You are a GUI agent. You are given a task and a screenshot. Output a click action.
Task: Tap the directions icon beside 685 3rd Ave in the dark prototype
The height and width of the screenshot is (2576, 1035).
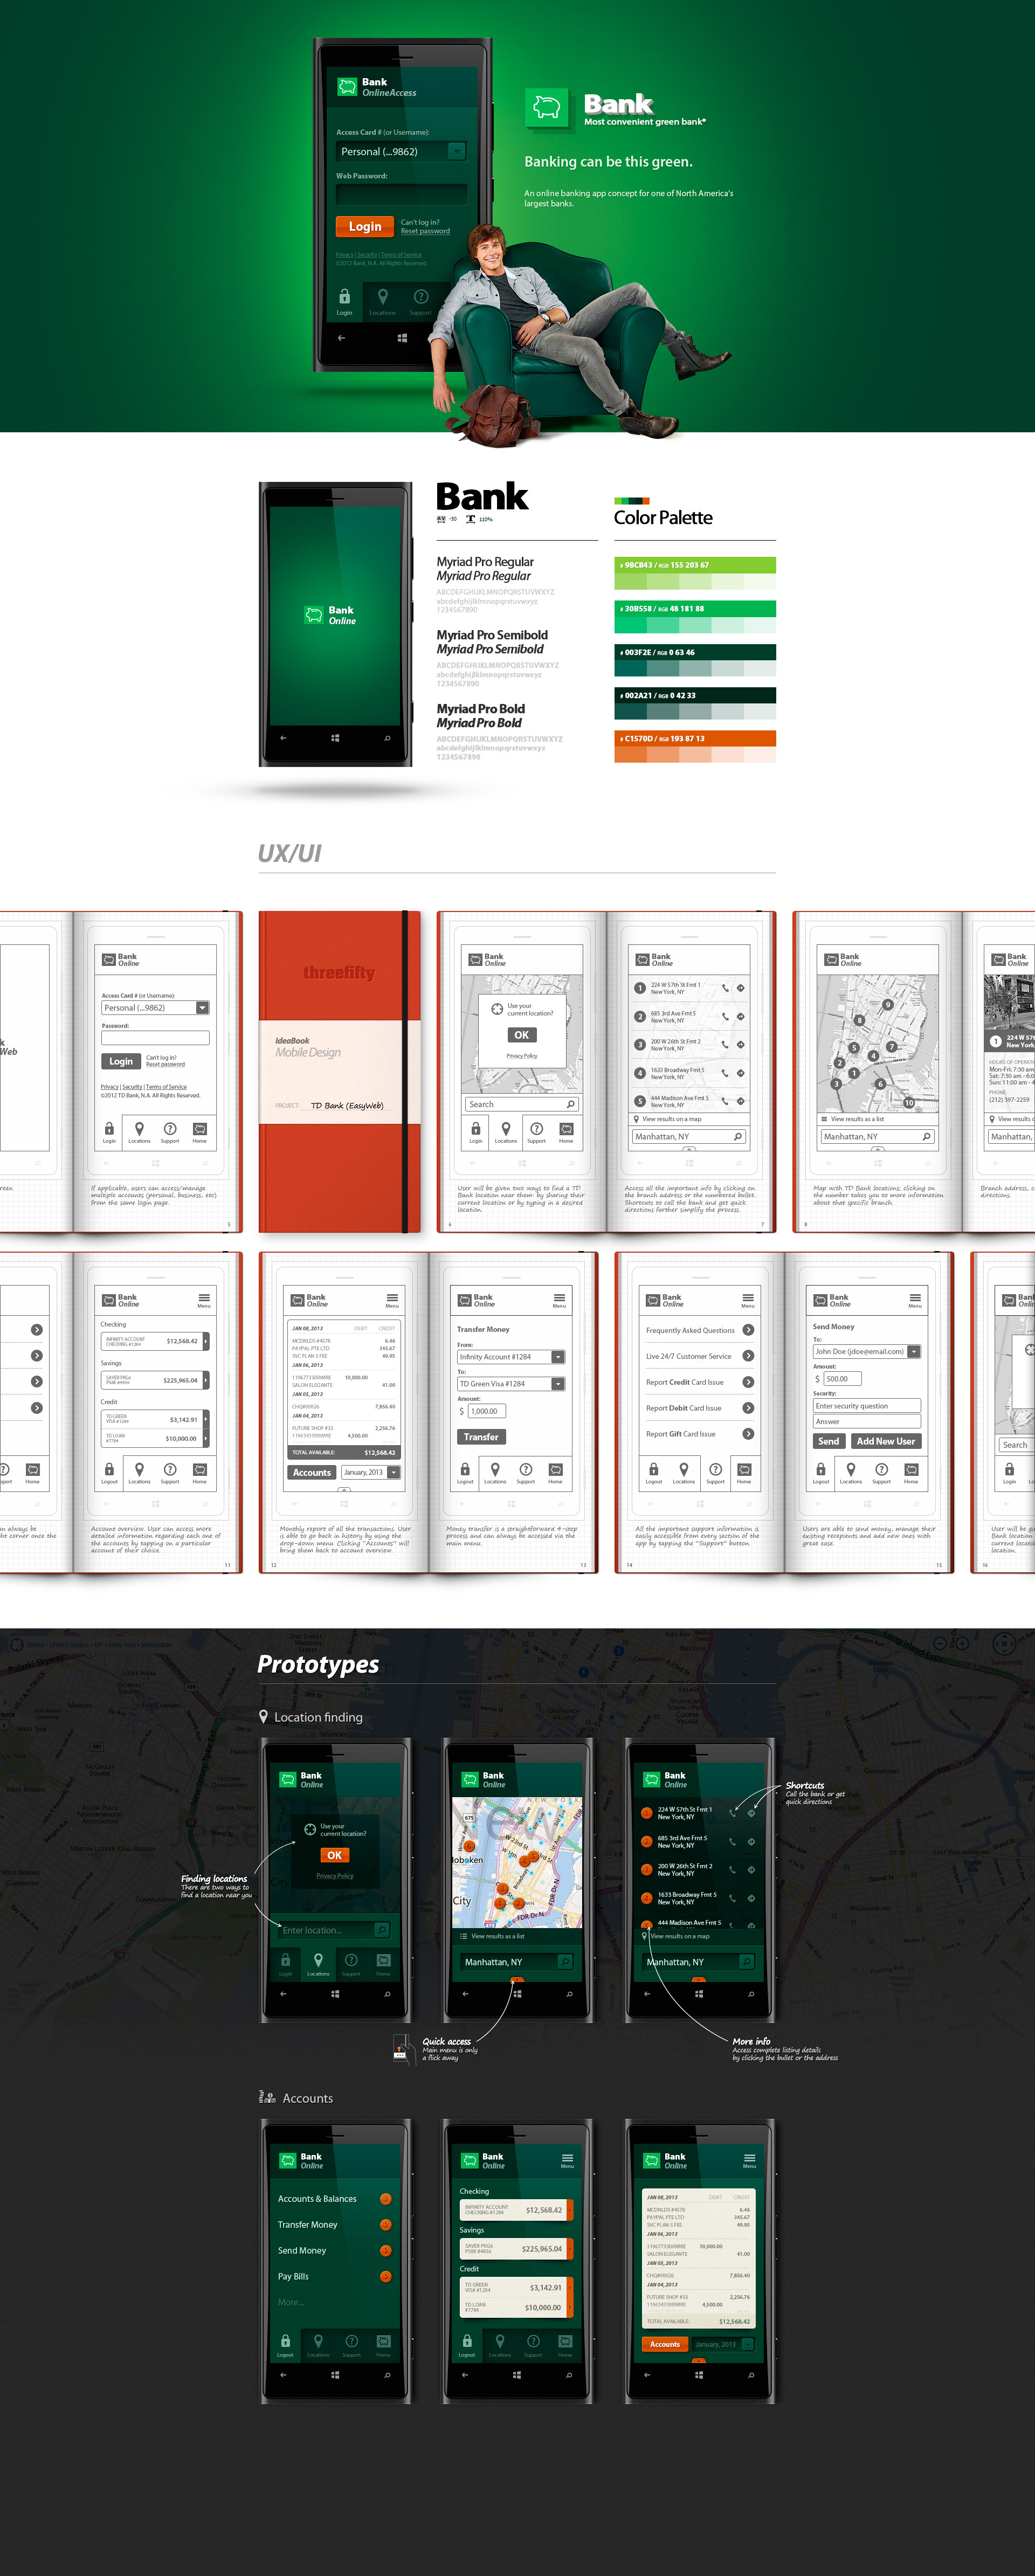751,1841
